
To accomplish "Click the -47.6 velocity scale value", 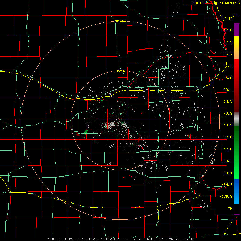I will (x=227, y=149).
